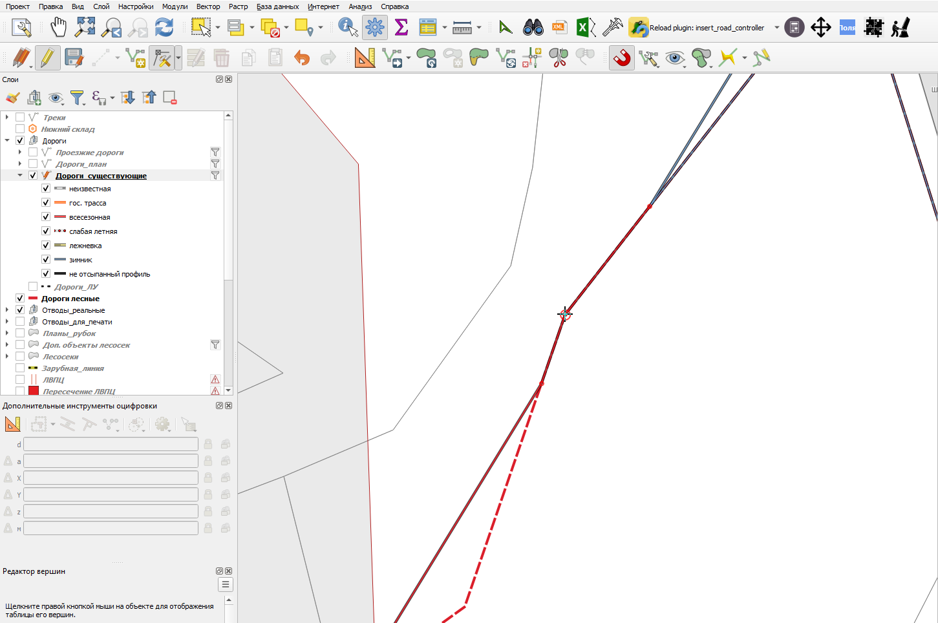Enable the Лесосеки layer checkbox

pyautogui.click(x=20, y=356)
